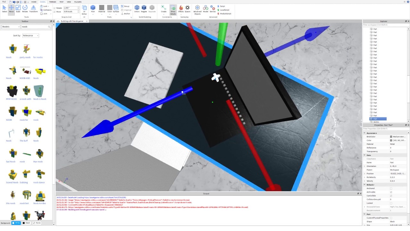Expand the Orientation property
Viewport: 410px width, 231px height.
[x=365, y=166]
